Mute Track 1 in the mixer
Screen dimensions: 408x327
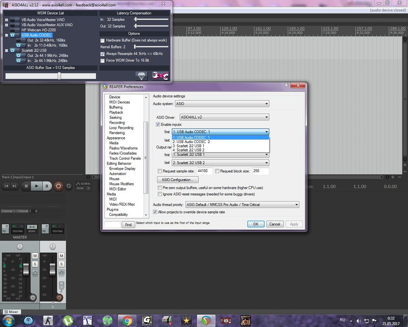62,256
